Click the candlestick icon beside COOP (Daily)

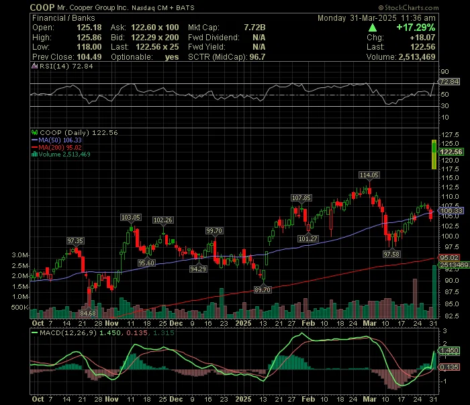click(35, 132)
